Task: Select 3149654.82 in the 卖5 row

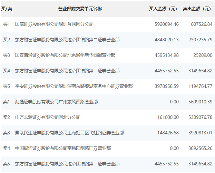Action: click(x=200, y=164)
